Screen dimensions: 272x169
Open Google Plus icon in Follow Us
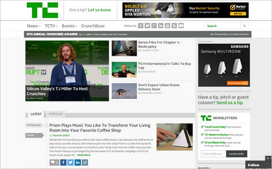pyautogui.click(x=154, y=26)
